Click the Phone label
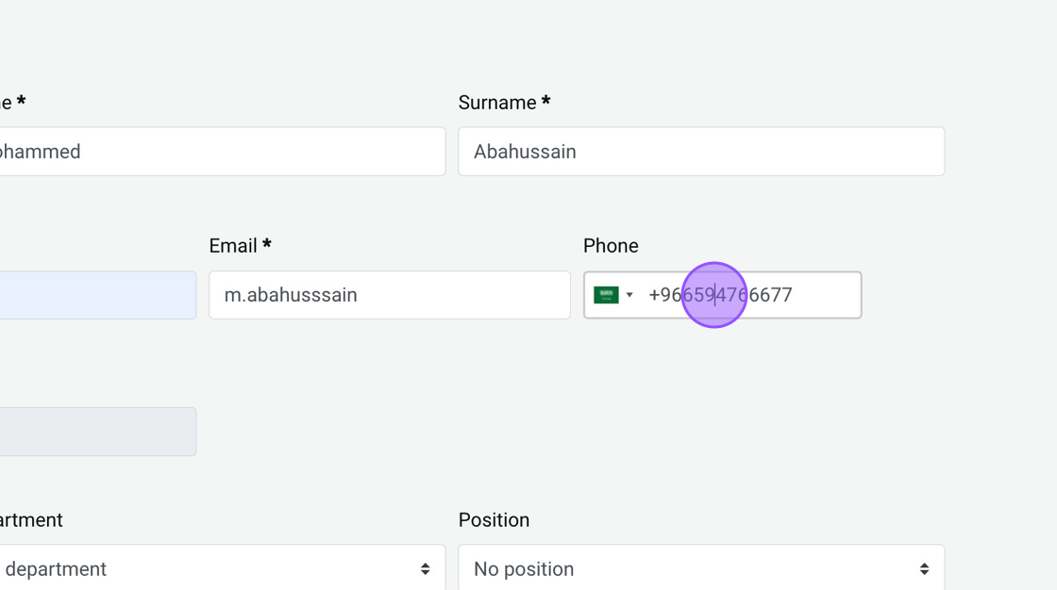 pos(611,246)
